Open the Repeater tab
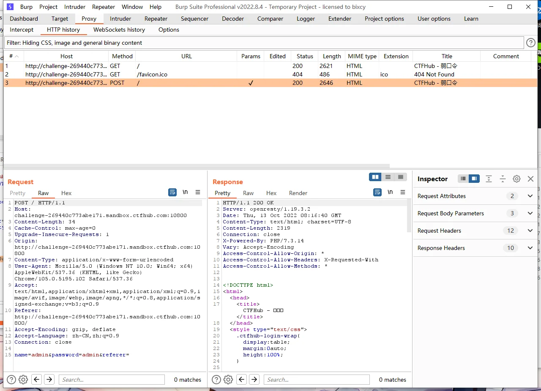The height and width of the screenshot is (391, 541). point(156,19)
